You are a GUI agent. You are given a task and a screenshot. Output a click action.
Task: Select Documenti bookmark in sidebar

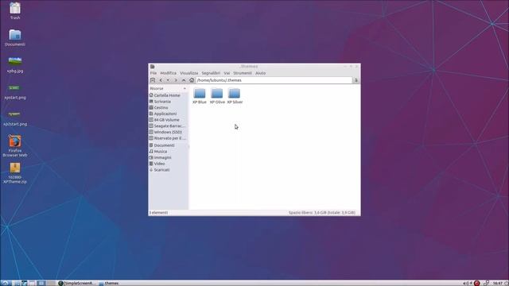click(168, 145)
